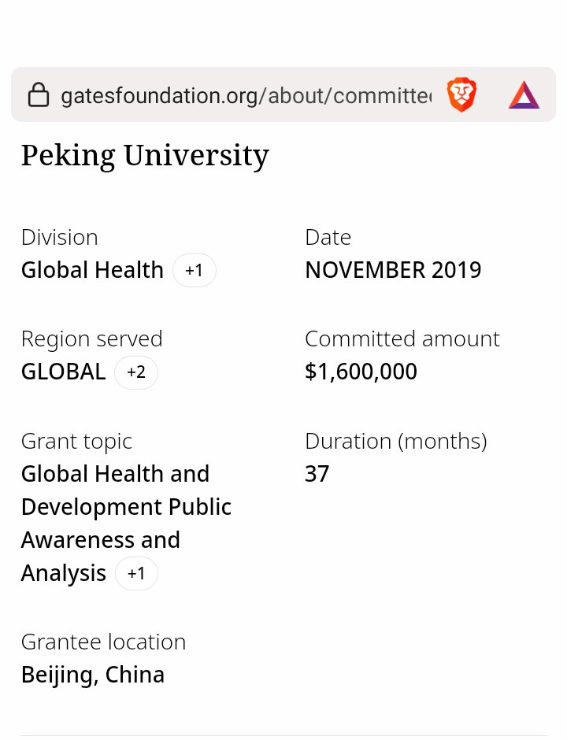Expand the +2 badge beside GLOBAL region
Image resolution: width=567 pixels, height=740 pixels.
[x=136, y=372]
